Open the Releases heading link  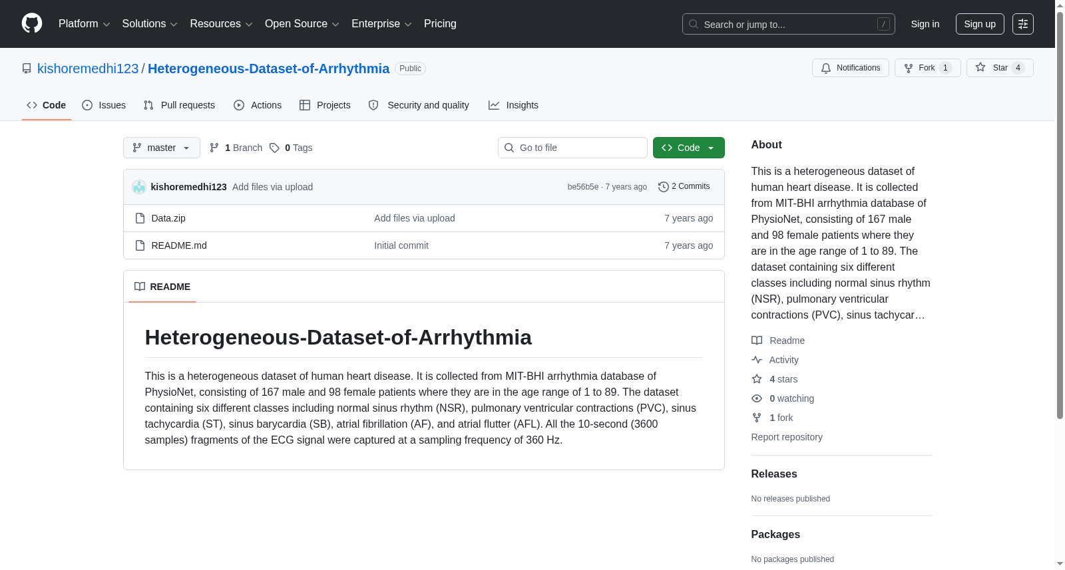tap(774, 474)
